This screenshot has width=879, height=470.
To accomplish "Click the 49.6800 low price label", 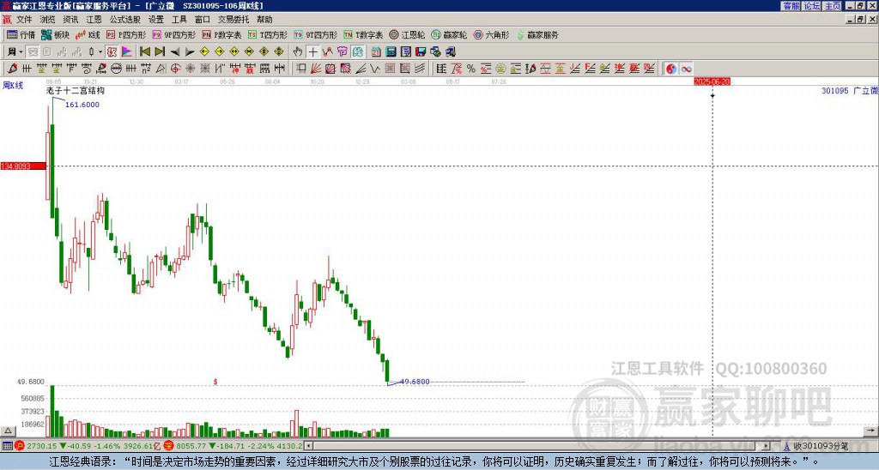I will (x=415, y=382).
